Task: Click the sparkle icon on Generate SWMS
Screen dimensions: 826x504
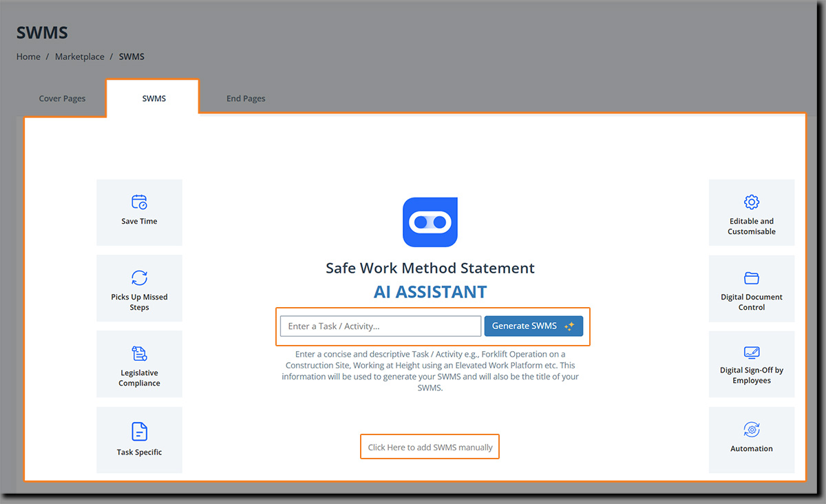Action: (x=569, y=326)
